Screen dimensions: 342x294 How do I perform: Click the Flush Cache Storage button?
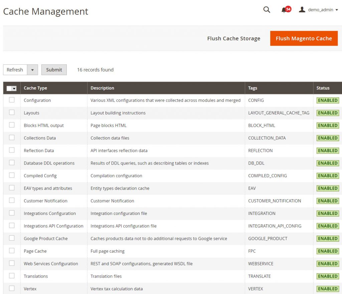233,38
